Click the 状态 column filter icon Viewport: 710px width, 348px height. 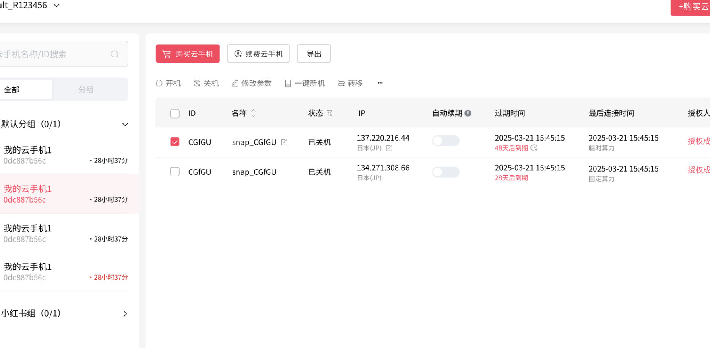(330, 113)
